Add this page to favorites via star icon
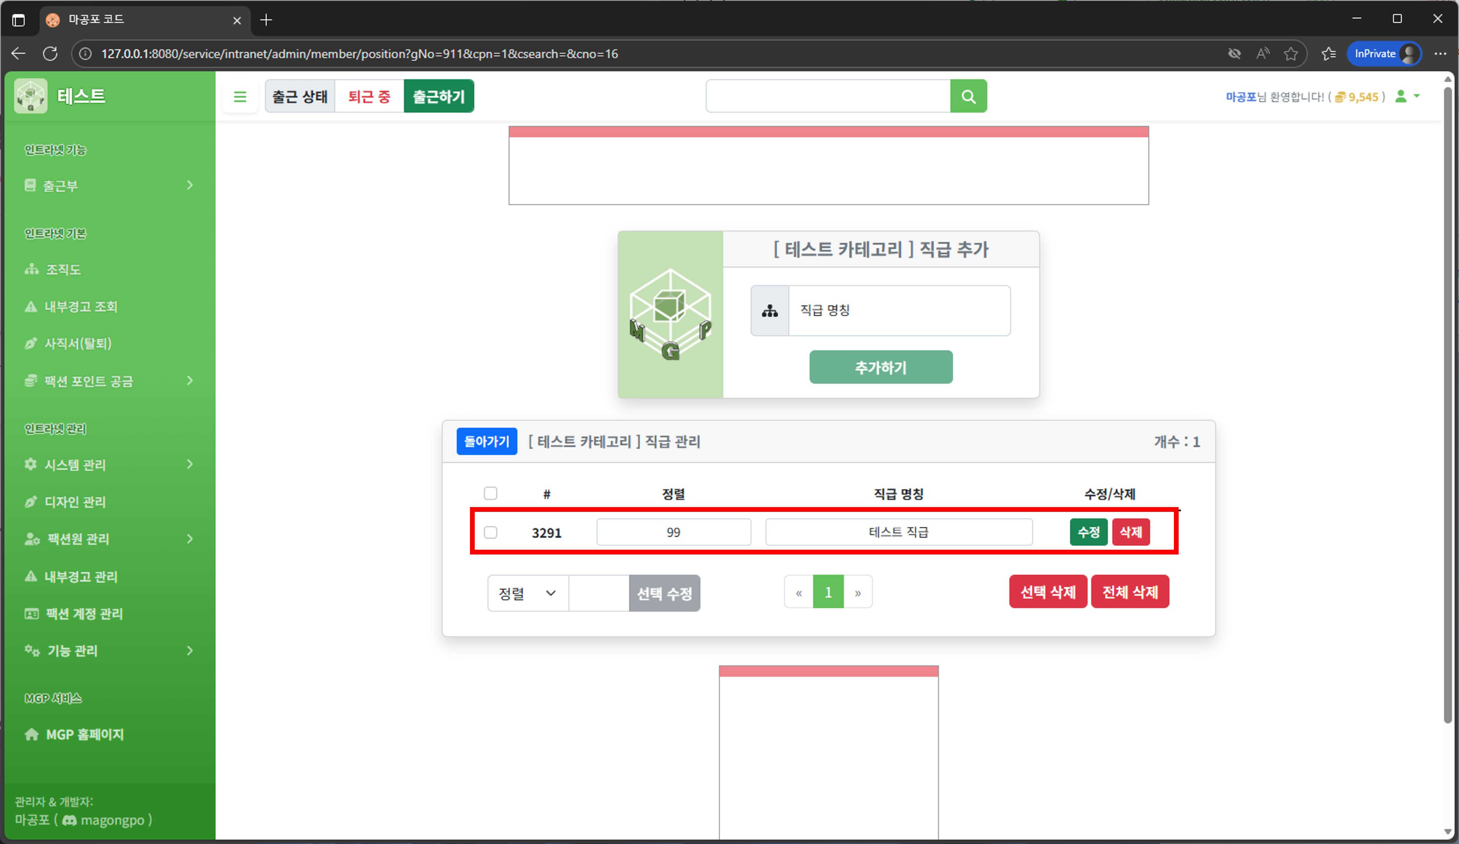 coord(1291,54)
